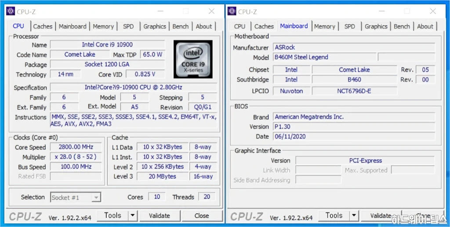This screenshot has width=450, height=227.
Task: Click Code Name value Comet Lake in CPU tab
Action: (80, 54)
